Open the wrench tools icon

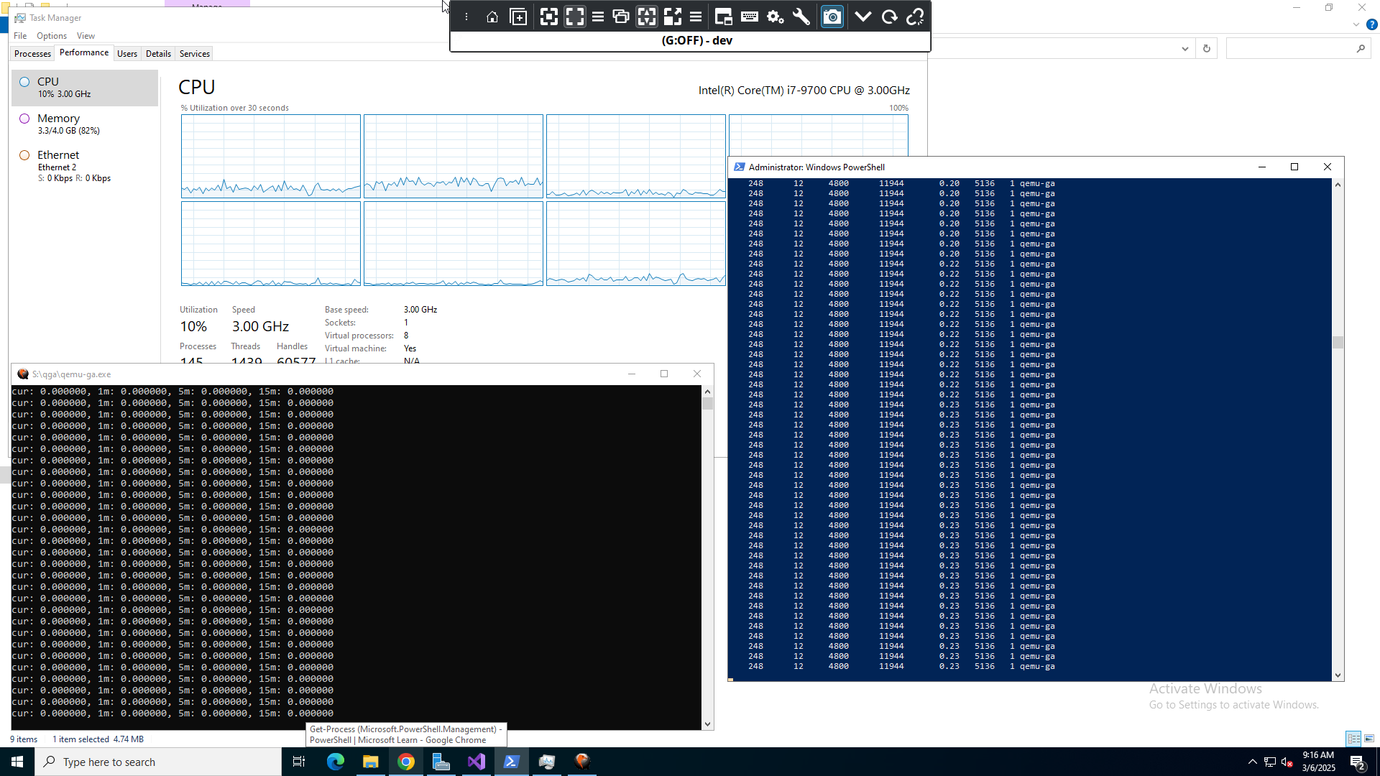pos(801,17)
